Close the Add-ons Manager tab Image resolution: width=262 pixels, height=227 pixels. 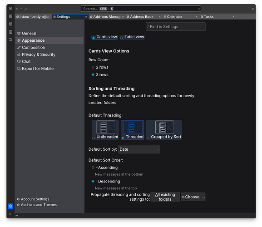click(123, 17)
